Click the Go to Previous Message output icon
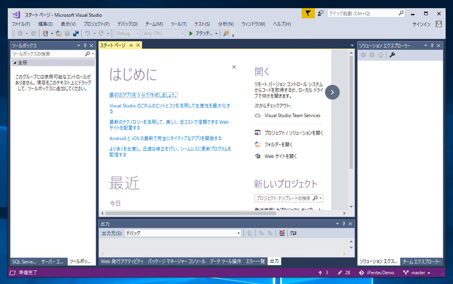 (261, 233)
